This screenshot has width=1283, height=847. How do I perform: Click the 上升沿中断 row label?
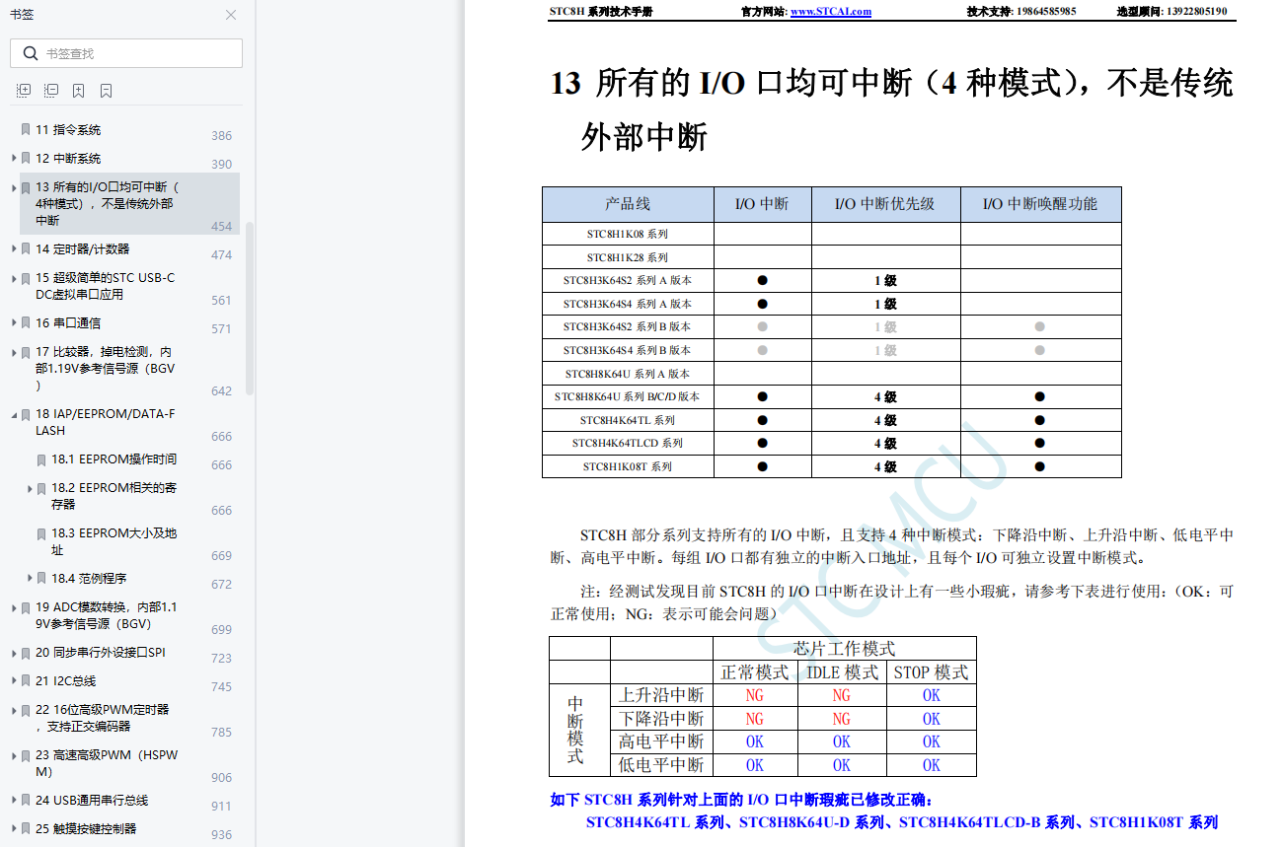tap(661, 695)
